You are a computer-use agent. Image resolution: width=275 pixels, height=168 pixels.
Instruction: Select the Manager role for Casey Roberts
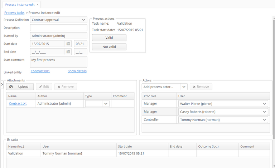(159, 112)
